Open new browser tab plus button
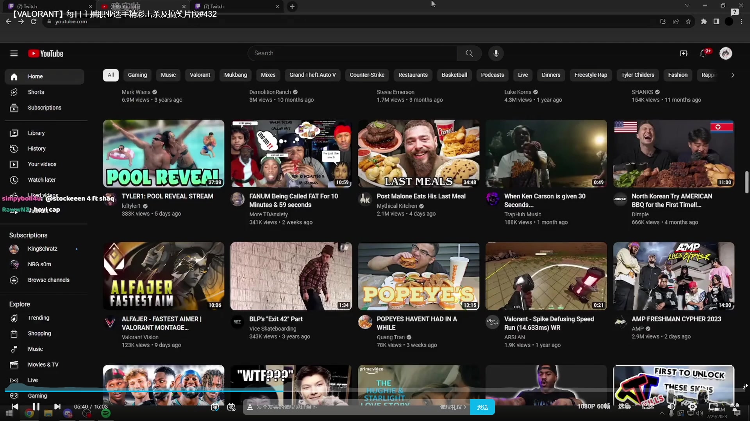This screenshot has height=421, width=750. (x=292, y=7)
